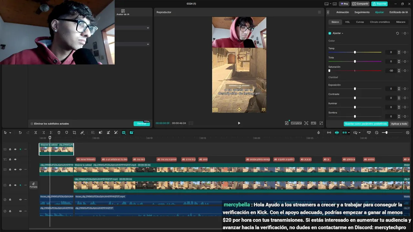The height and width of the screenshot is (232, 413).
Task: Click the fit timeline preview icon
Action: click(369, 132)
